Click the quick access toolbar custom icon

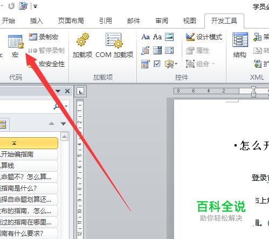(23, 6)
